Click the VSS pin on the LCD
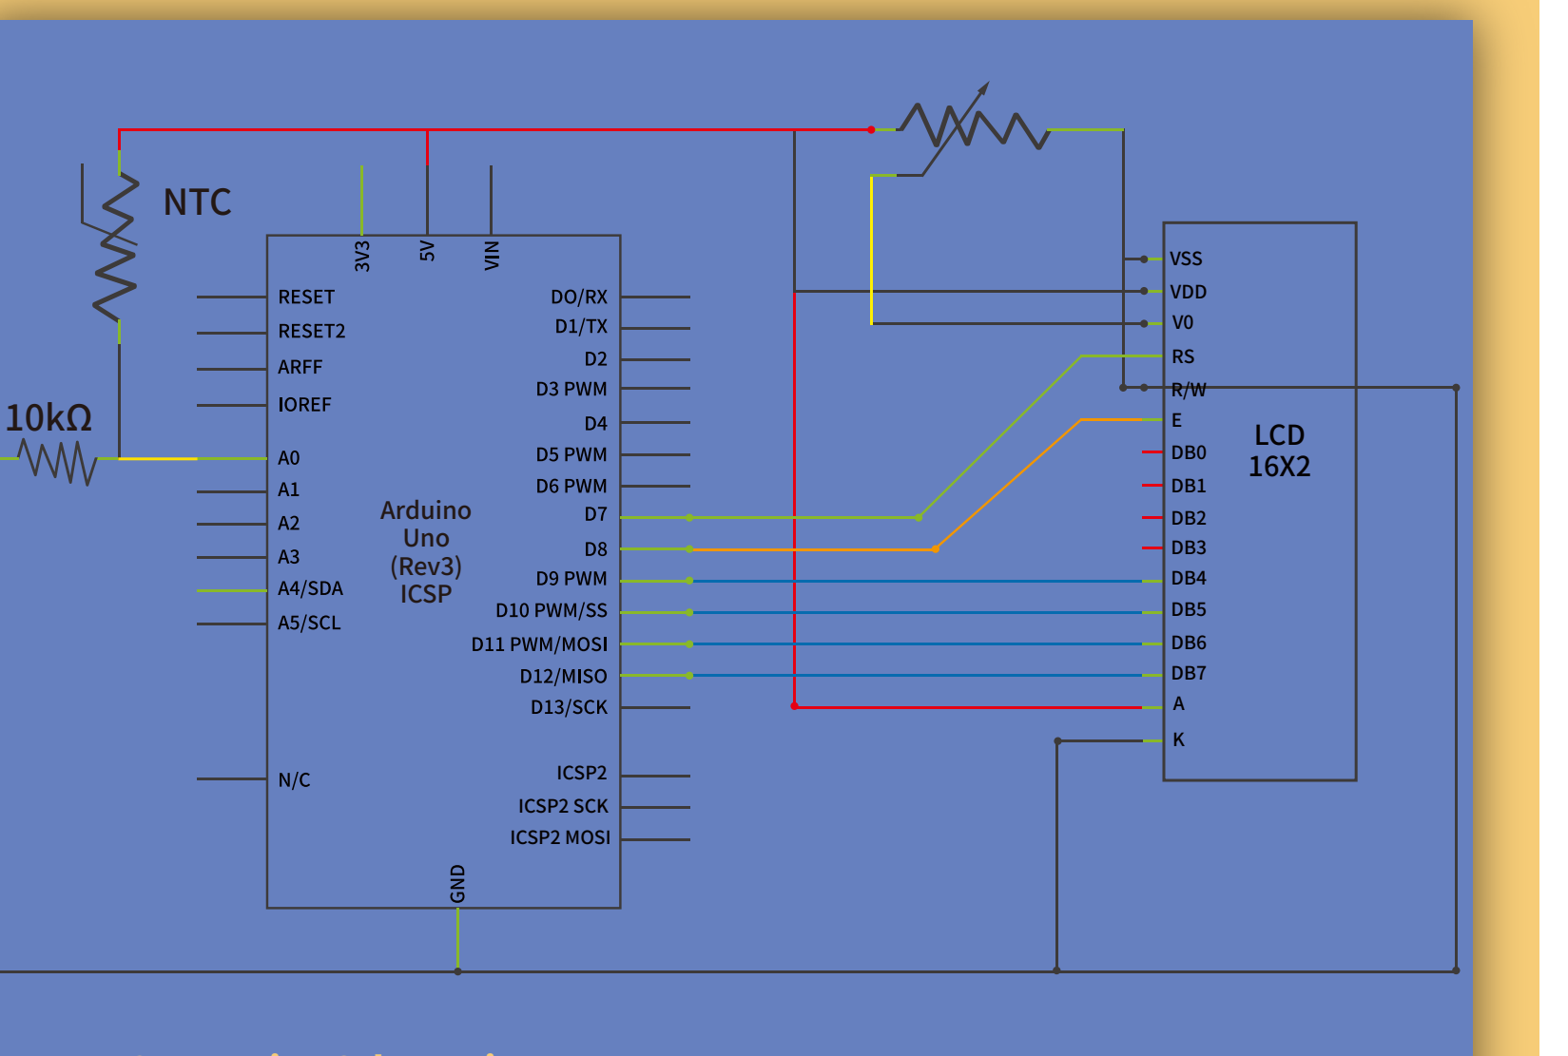Image resolution: width=1568 pixels, height=1056 pixels. point(1186,259)
